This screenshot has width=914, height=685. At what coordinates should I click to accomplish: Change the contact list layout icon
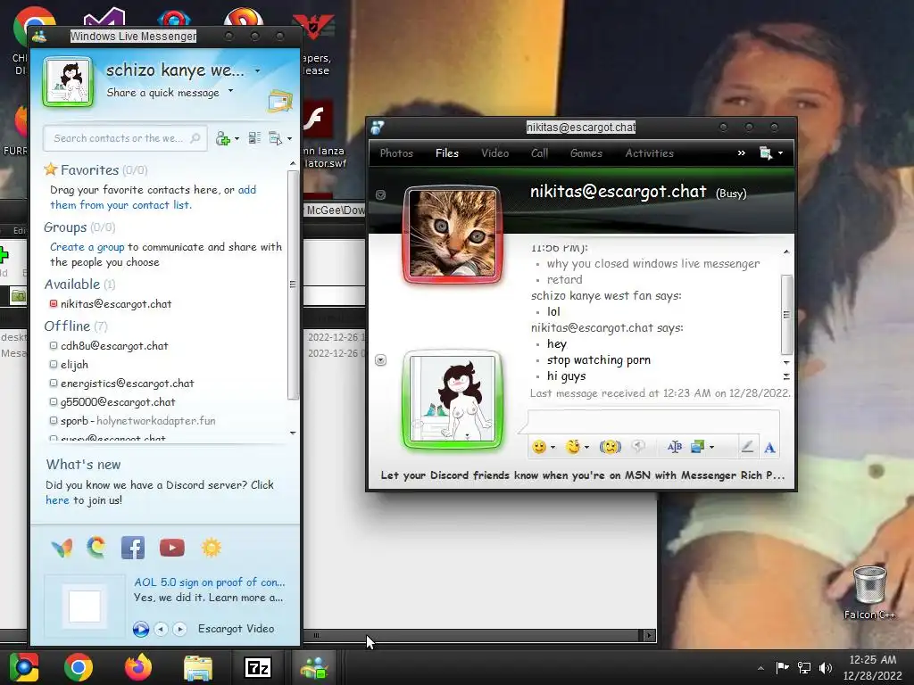(x=254, y=138)
